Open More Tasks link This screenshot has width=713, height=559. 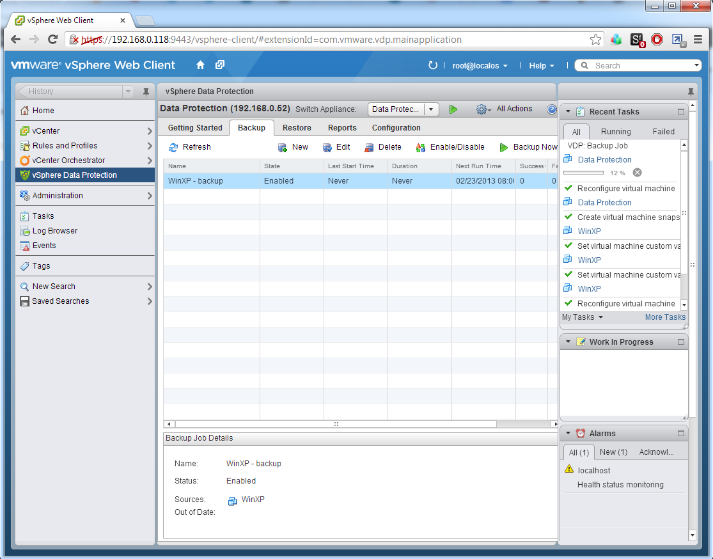[665, 317]
